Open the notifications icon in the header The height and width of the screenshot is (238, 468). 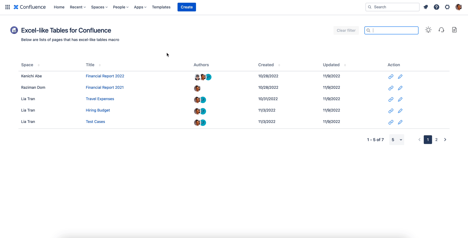(x=426, y=7)
